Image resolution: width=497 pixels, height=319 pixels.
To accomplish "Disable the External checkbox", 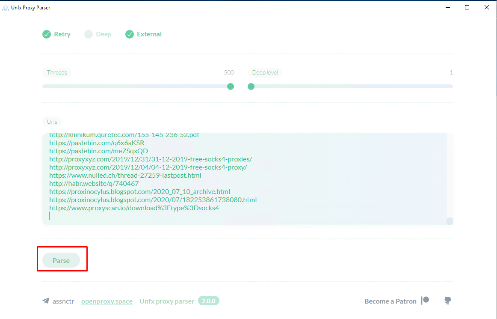I will (130, 34).
